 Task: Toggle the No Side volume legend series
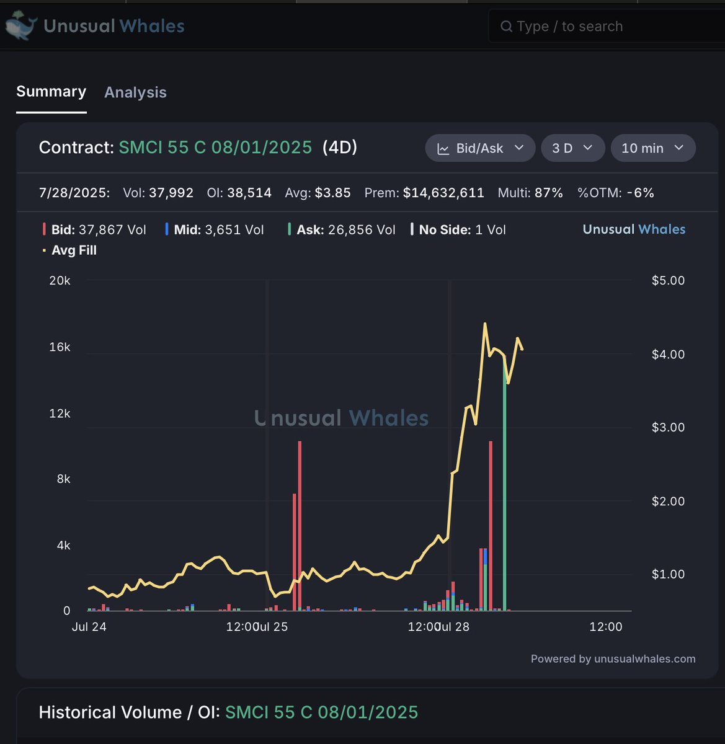click(x=458, y=229)
